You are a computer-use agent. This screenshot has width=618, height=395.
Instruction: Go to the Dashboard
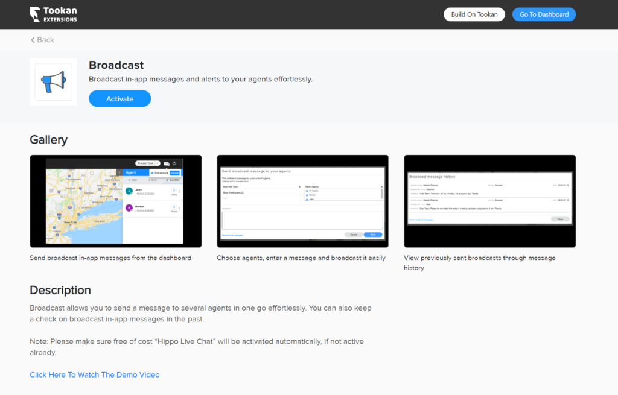click(x=544, y=14)
